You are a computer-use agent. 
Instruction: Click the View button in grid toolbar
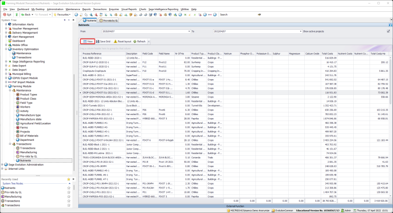[87, 41]
